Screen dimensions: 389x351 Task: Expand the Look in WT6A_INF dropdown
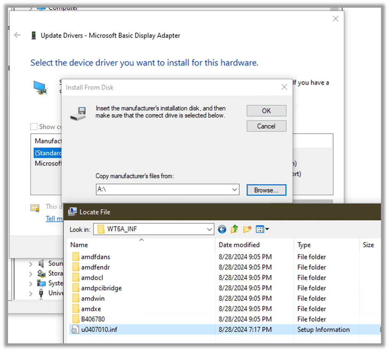click(x=210, y=230)
